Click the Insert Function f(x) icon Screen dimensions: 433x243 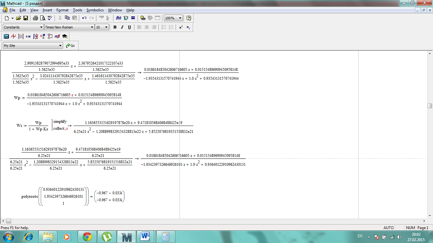point(119,18)
